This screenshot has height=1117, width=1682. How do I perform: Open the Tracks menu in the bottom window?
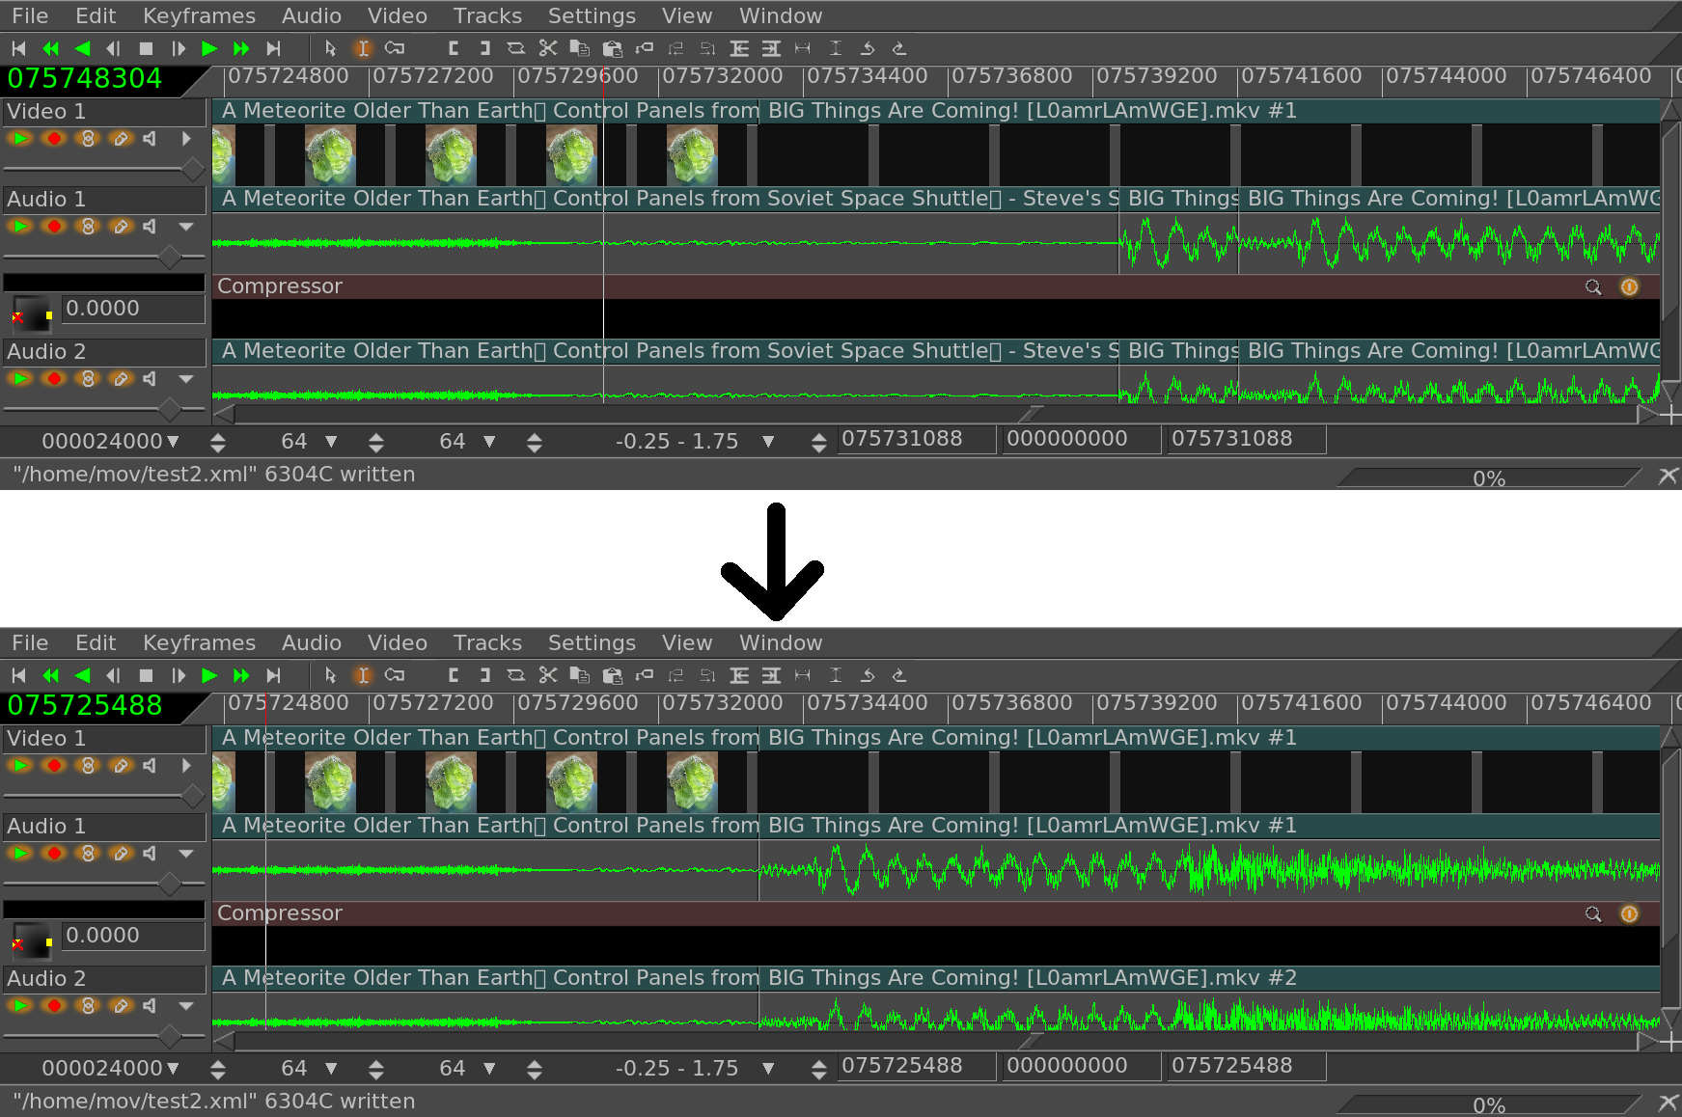click(x=487, y=643)
